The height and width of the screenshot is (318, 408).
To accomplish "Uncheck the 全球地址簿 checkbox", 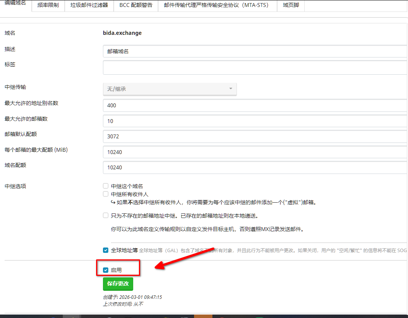I will tap(106, 250).
